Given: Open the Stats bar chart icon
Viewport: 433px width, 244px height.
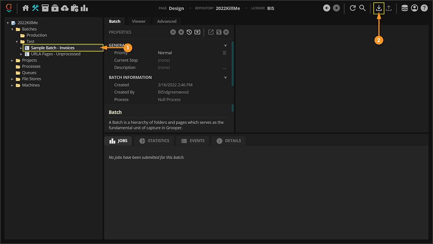Looking at the screenshot, I should (84, 8).
